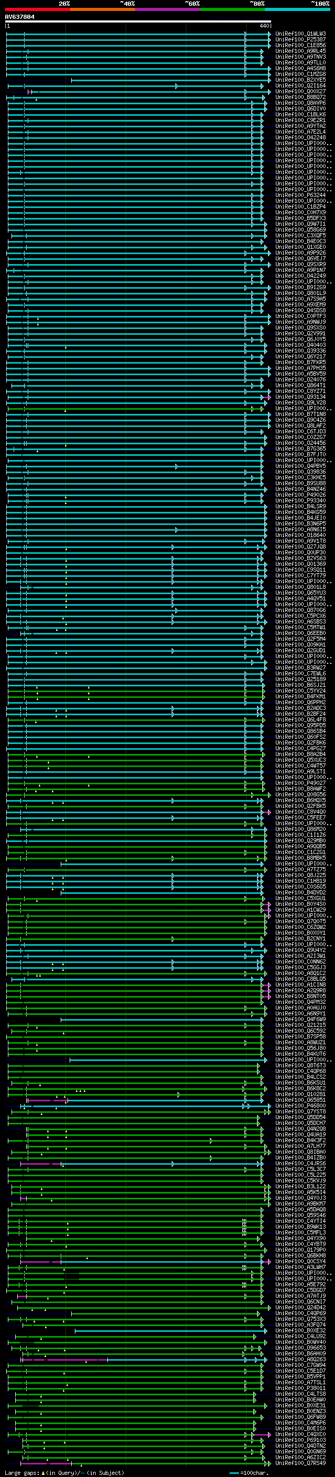This screenshot has width=335, height=1477.
Task: Select hit UniRef100_B2XYE5
Action: tap(300, 80)
